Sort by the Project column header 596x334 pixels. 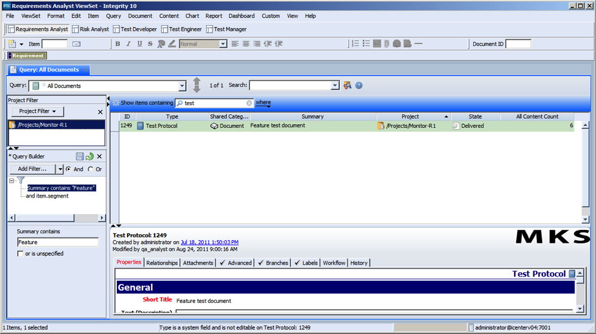coord(414,116)
